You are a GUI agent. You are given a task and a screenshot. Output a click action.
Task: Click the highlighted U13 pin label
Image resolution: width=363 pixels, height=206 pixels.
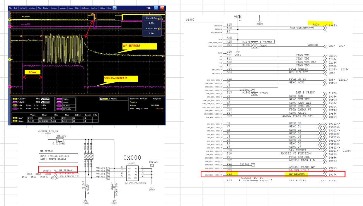pos(229,174)
